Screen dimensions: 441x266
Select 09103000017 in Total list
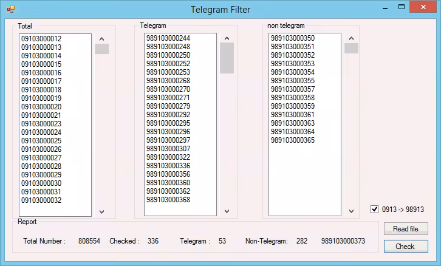[41, 81]
